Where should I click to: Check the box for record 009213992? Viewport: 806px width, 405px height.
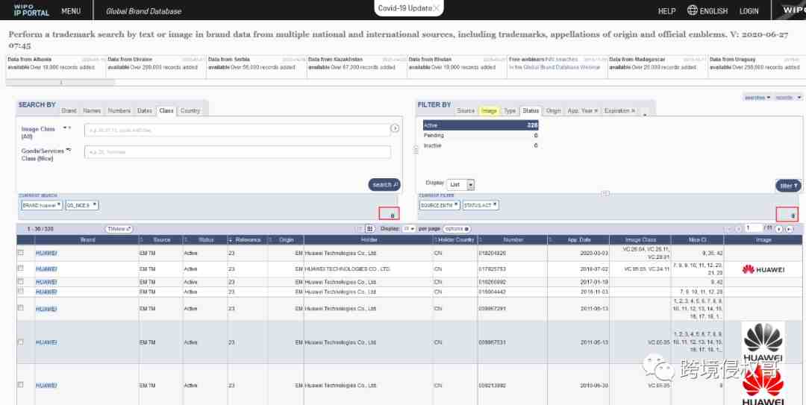tap(21, 384)
